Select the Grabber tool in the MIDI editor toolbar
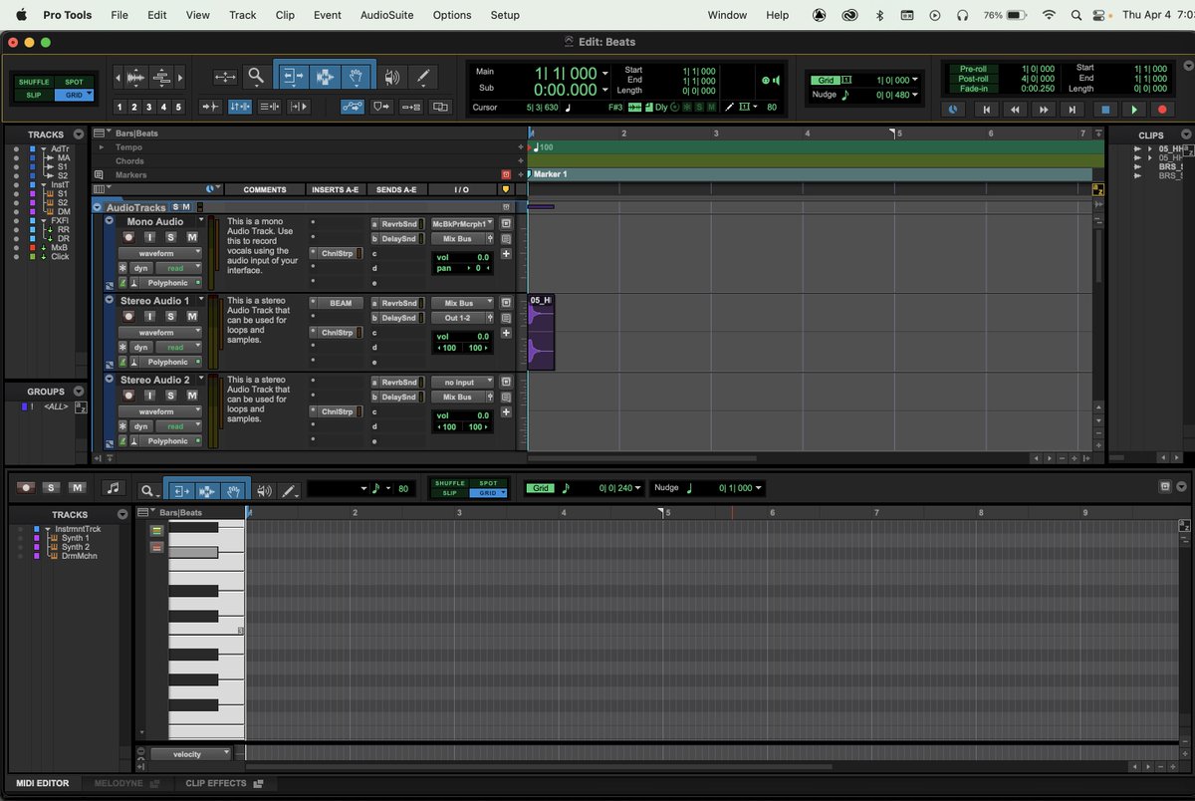This screenshot has width=1195, height=801. click(x=232, y=489)
